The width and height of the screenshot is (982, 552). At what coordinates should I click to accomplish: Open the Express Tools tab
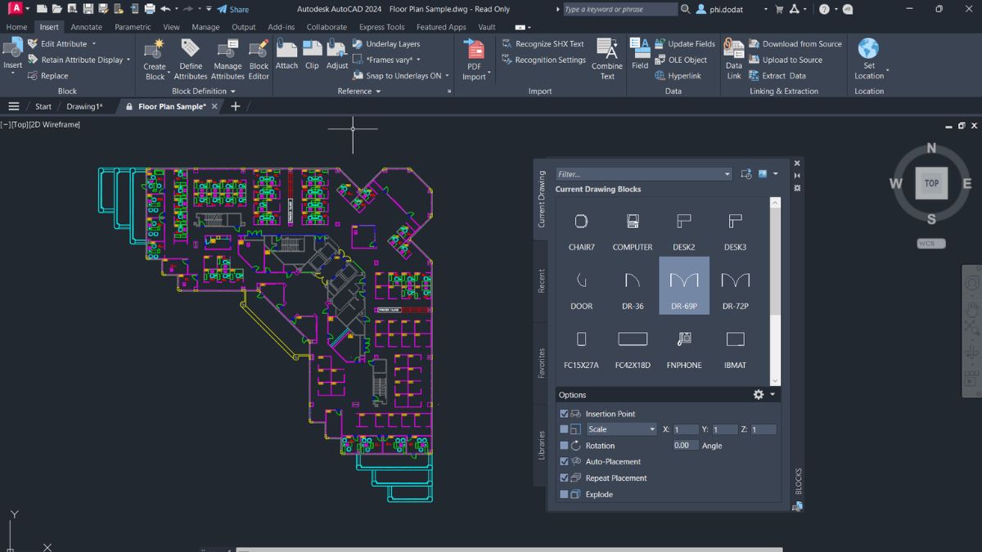coord(381,26)
